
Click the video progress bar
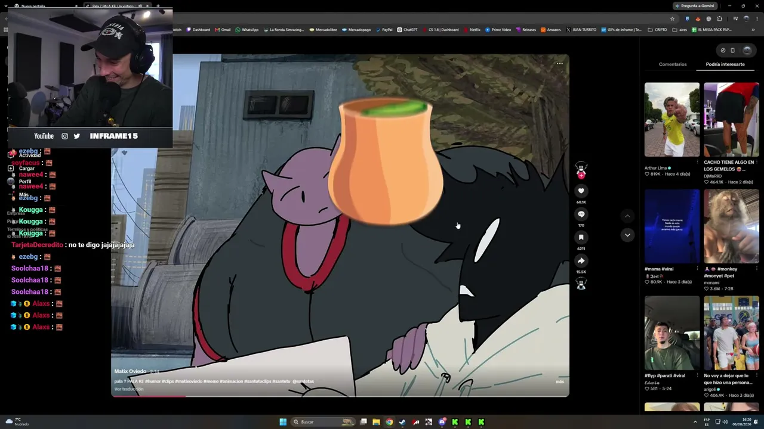[340, 396]
